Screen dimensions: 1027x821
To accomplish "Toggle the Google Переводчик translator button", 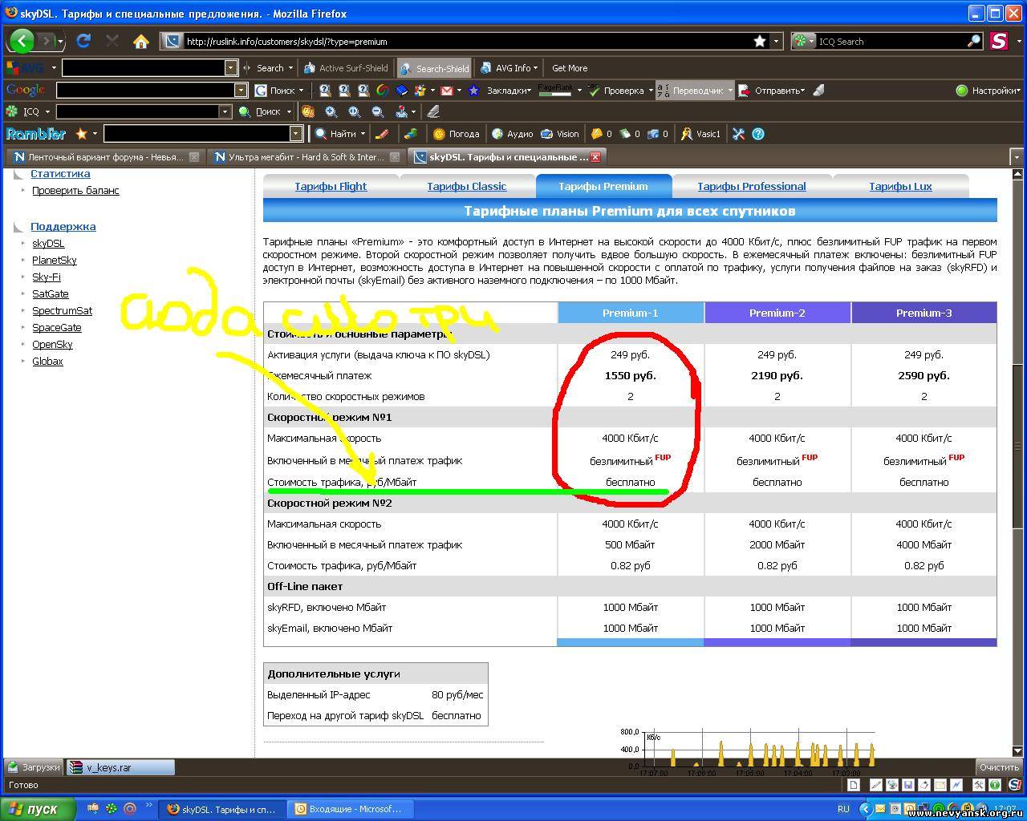I will 695,91.
